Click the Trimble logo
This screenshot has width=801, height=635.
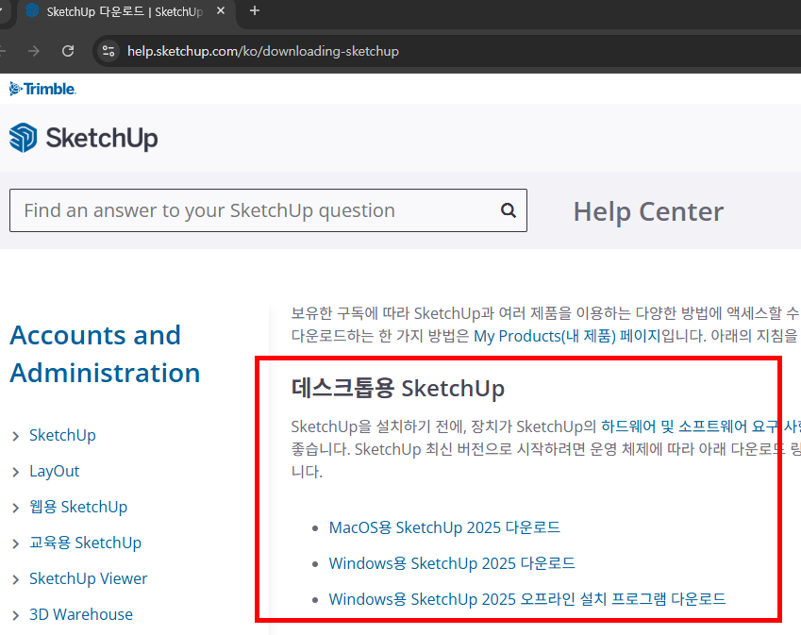[x=42, y=89]
